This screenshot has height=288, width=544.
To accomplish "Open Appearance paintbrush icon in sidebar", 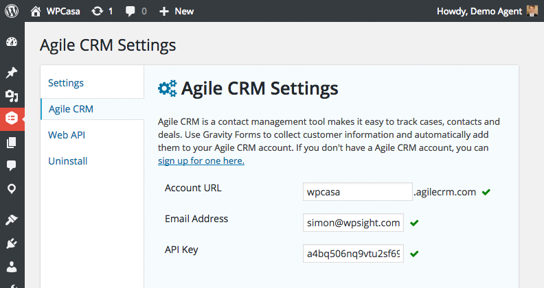I will tap(12, 220).
